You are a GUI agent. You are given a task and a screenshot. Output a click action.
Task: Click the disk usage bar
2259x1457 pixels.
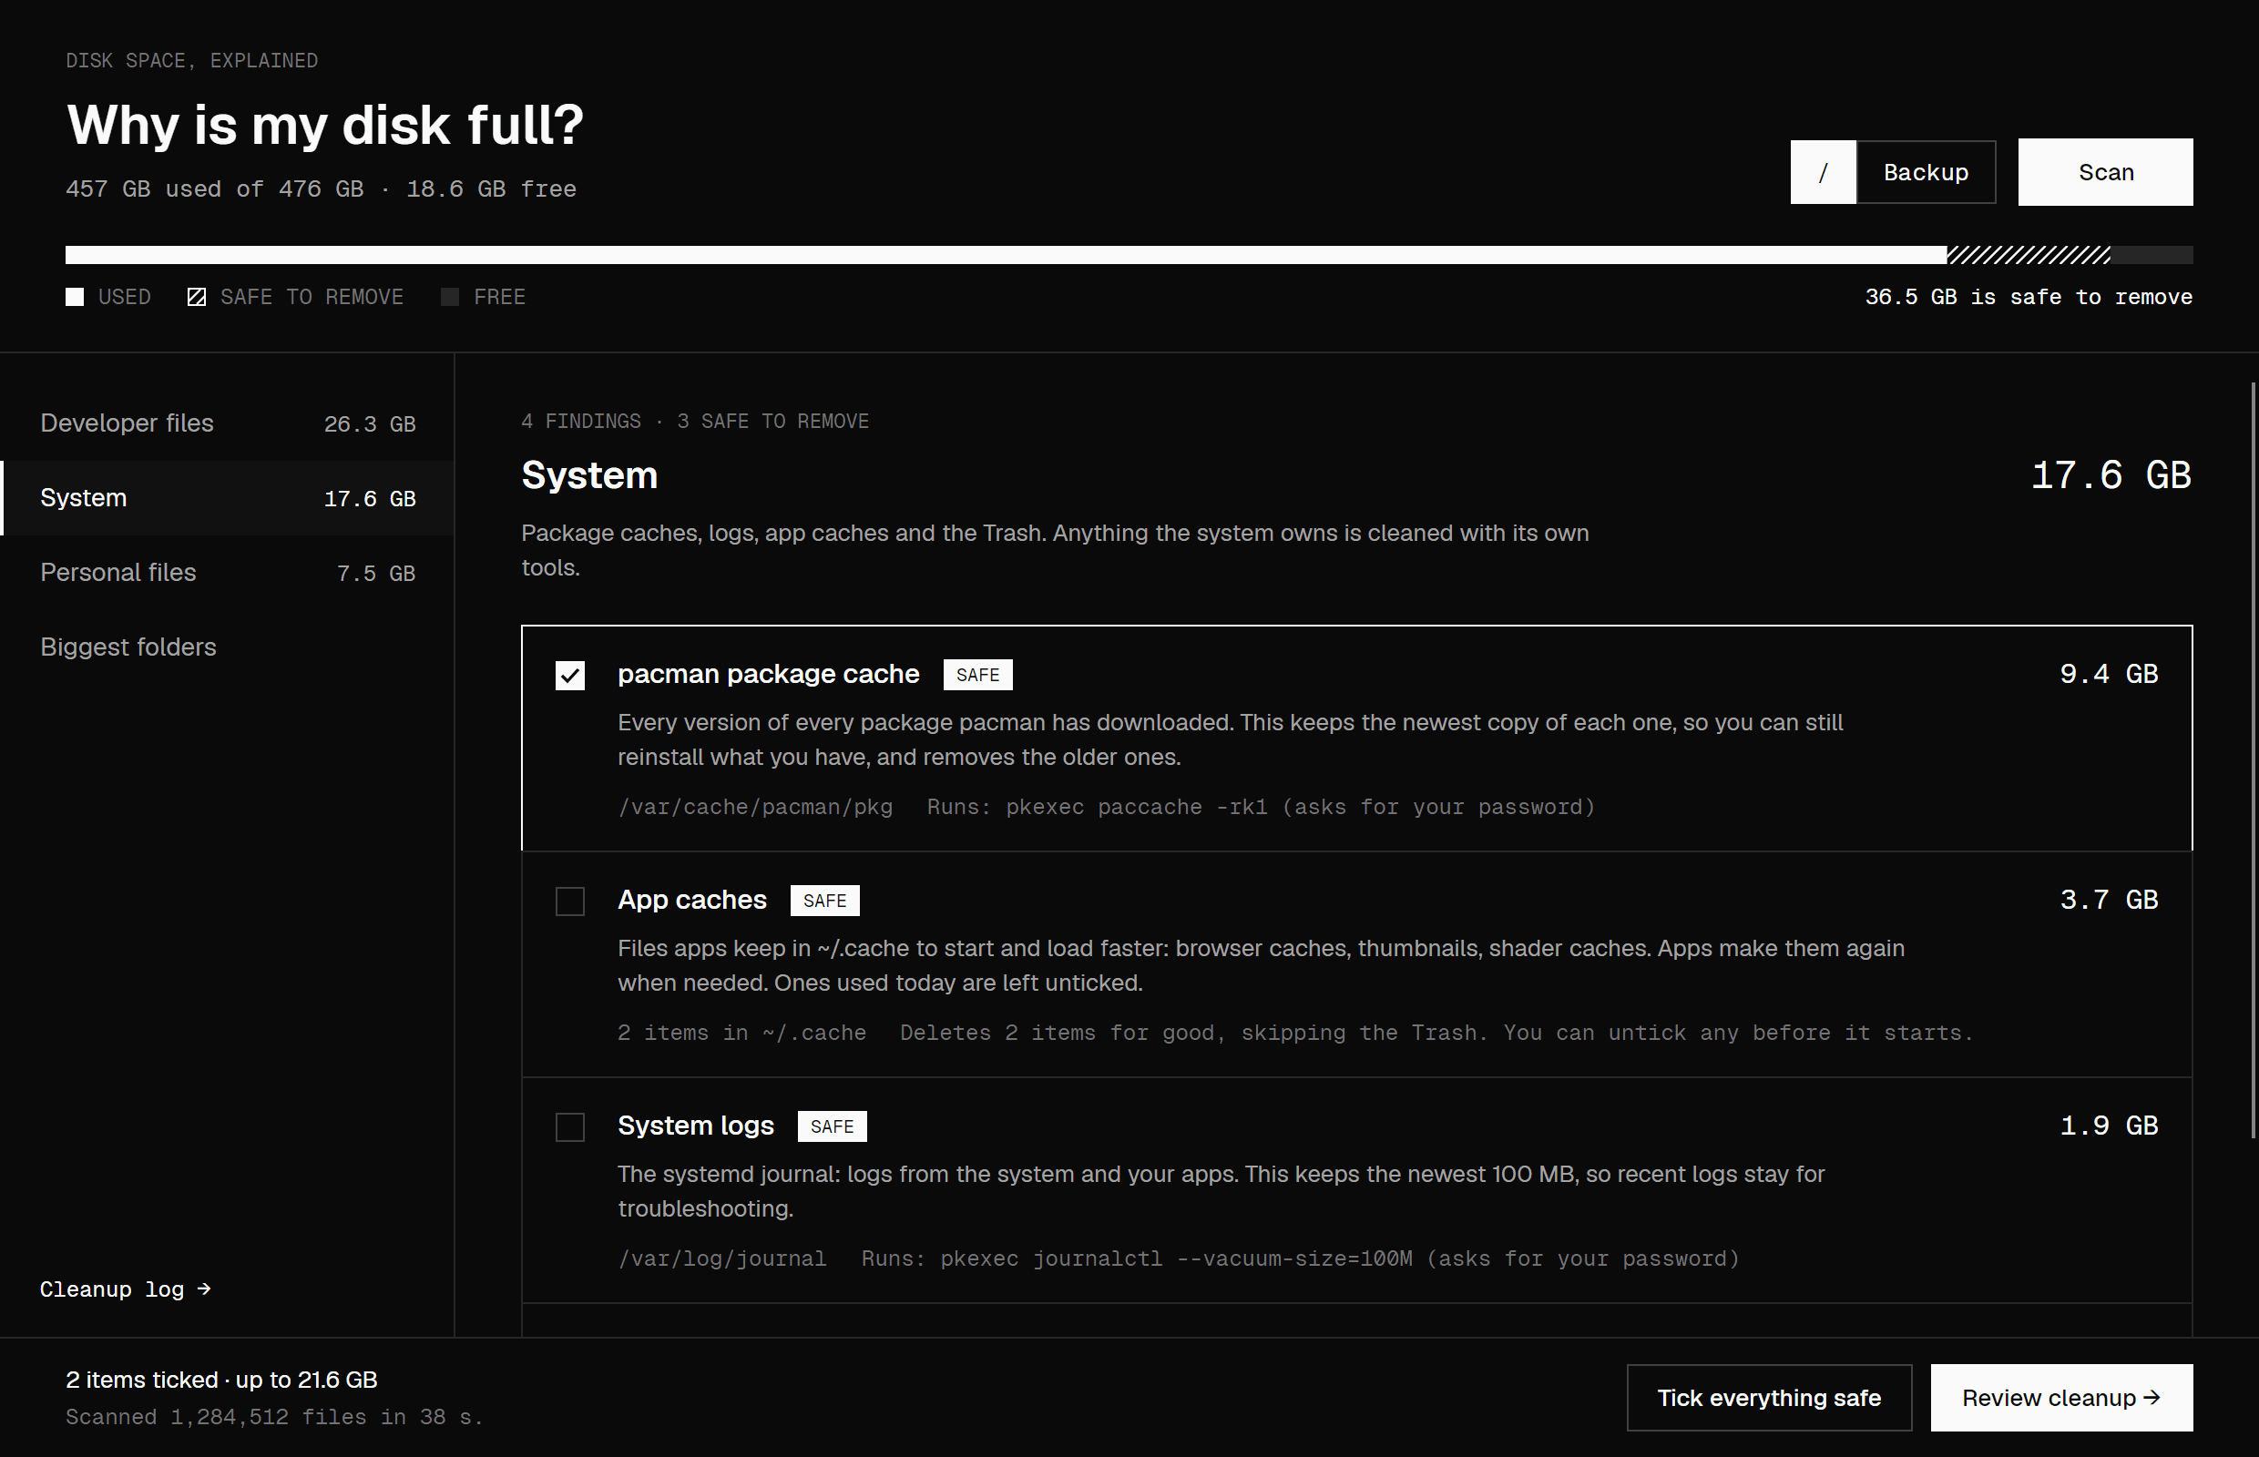coord(1129,254)
